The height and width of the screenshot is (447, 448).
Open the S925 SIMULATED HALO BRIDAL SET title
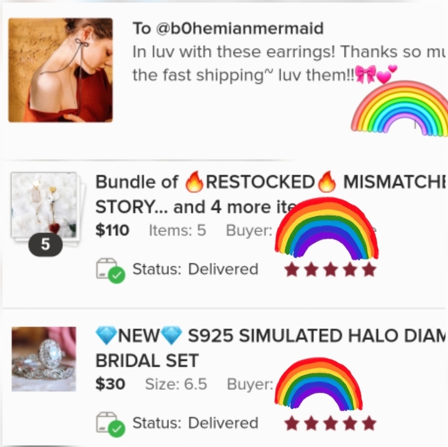click(x=270, y=348)
